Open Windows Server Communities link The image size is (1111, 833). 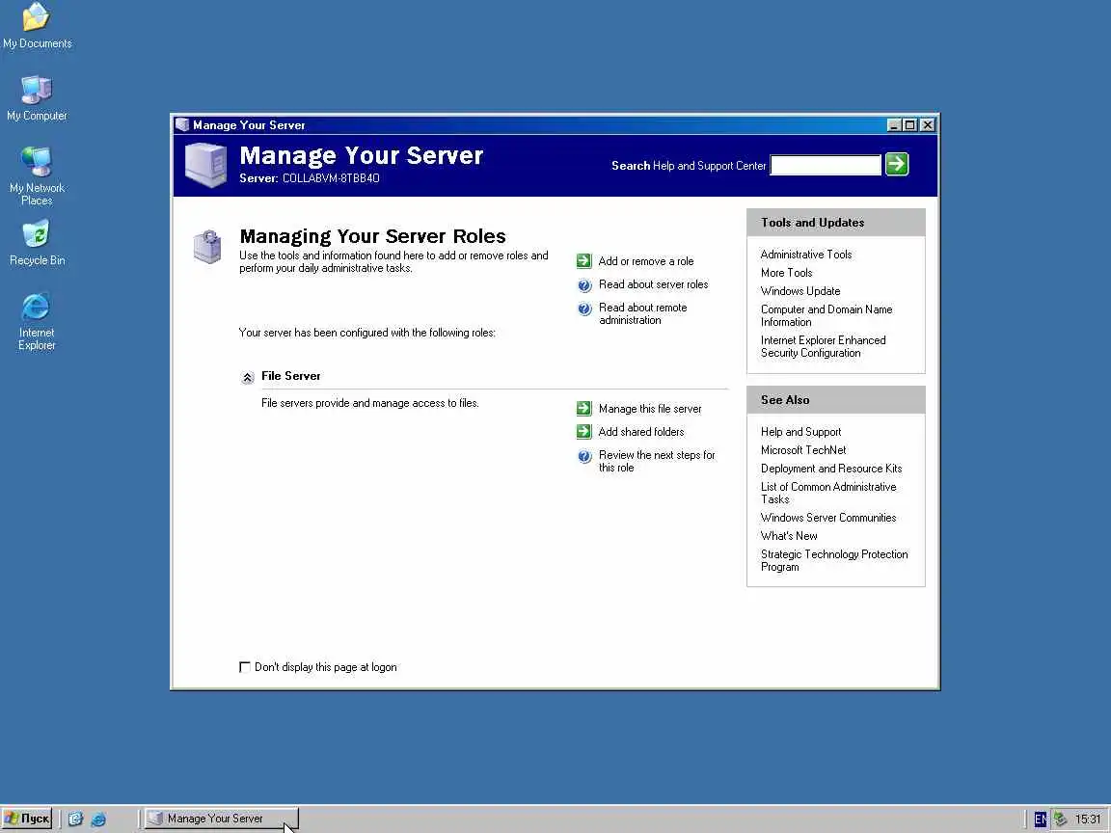coord(828,518)
